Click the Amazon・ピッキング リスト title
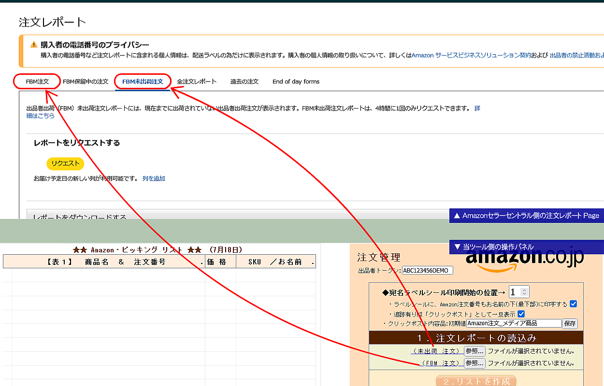The width and height of the screenshot is (604, 386). pyautogui.click(x=158, y=249)
